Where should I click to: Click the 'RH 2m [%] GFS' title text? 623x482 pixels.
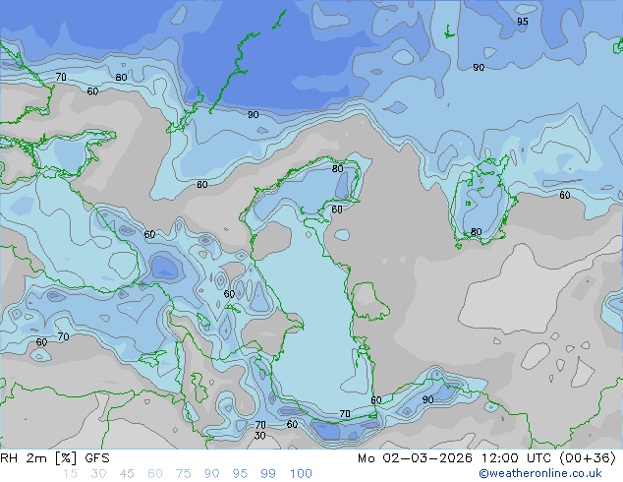point(55,458)
